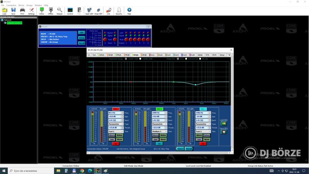Mute input A in the PC260 panel
Image resolution: width=309 pixels, height=174 pixels.
coord(105,40)
